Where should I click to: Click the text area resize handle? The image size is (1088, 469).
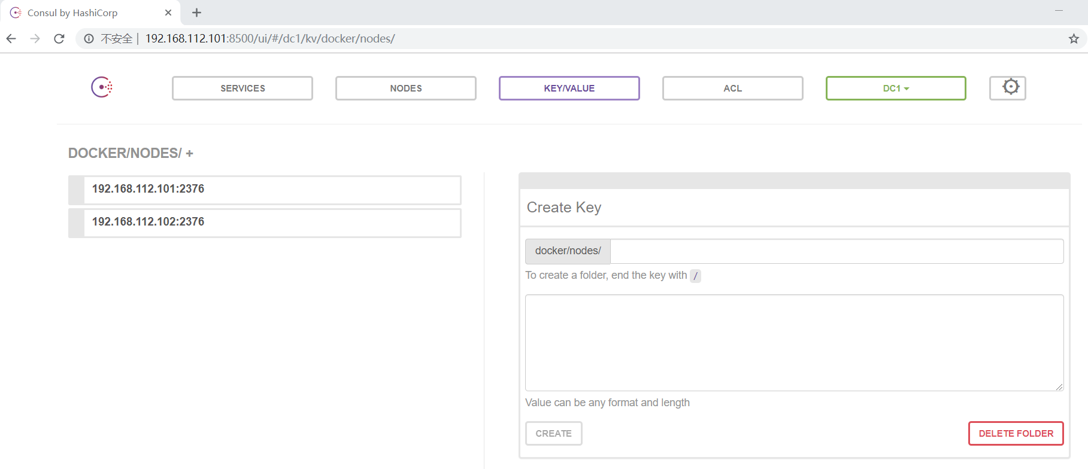pyautogui.click(x=1059, y=387)
